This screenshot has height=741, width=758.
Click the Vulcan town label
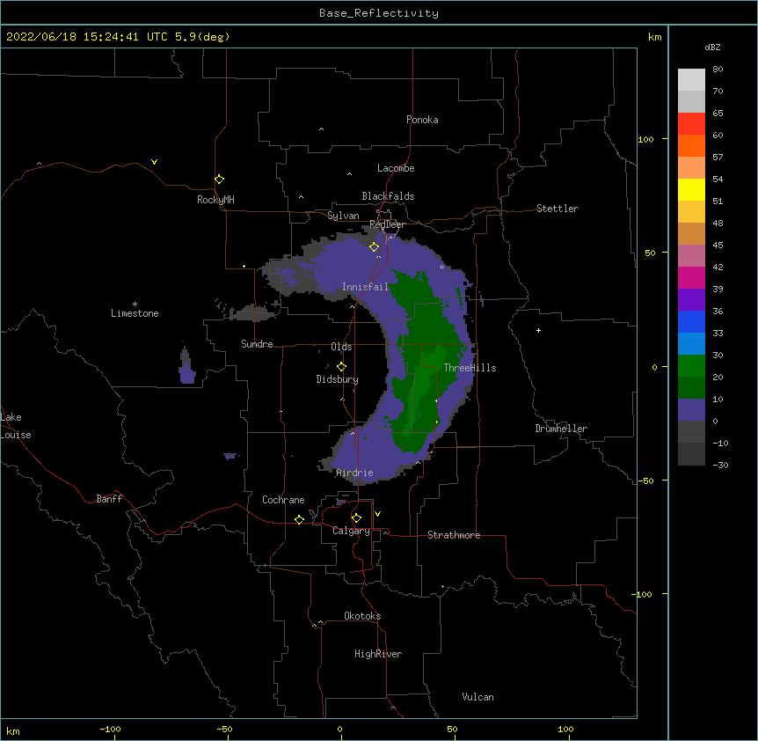(x=477, y=697)
